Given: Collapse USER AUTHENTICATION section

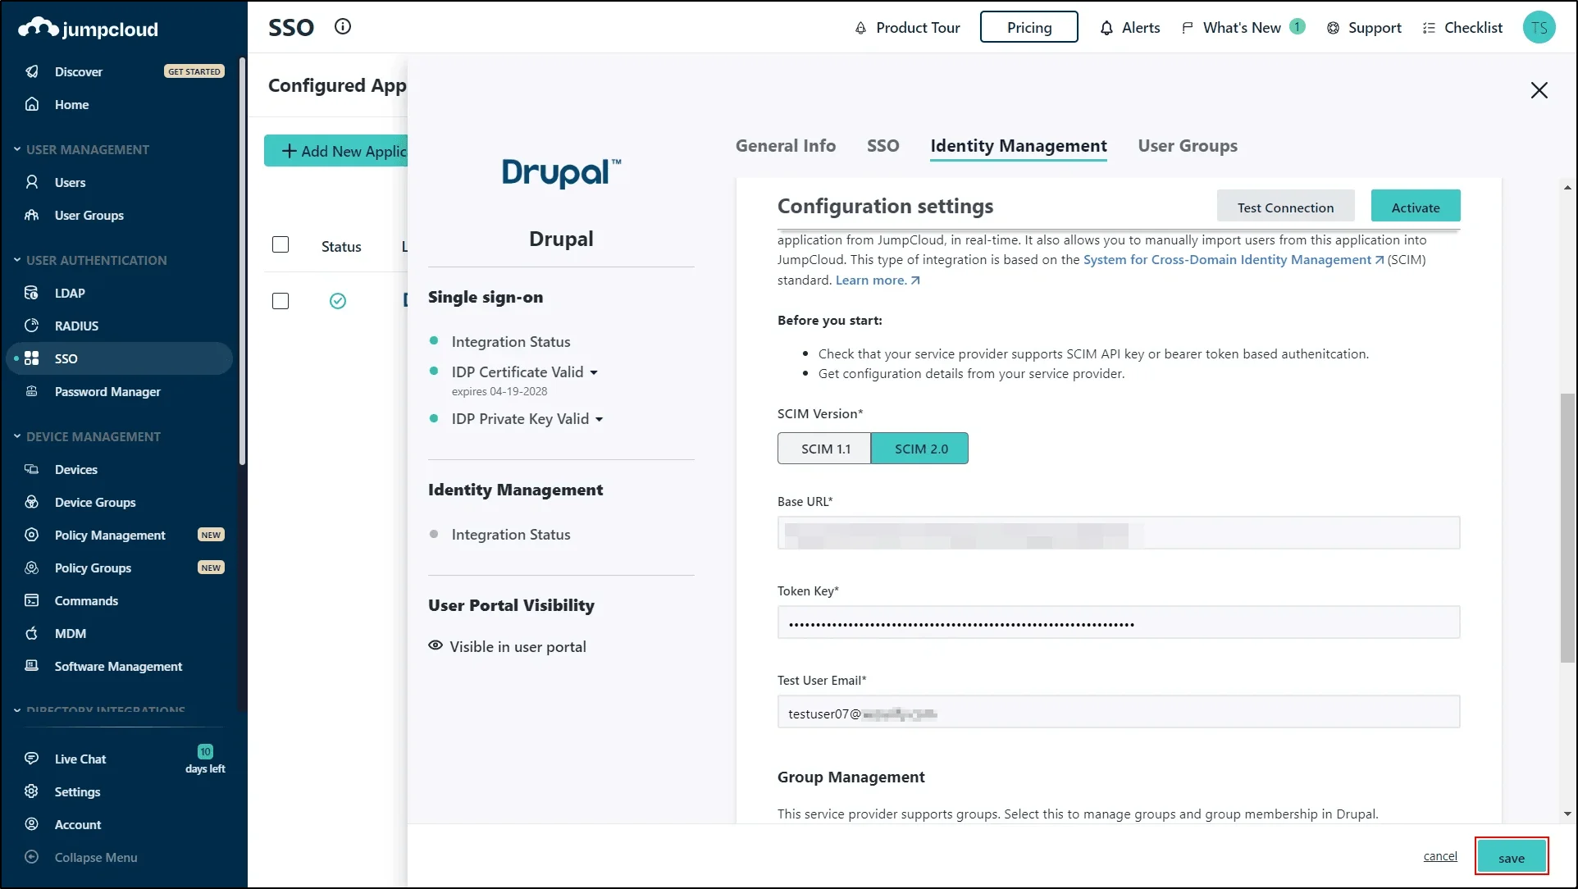Looking at the screenshot, I should [x=17, y=260].
